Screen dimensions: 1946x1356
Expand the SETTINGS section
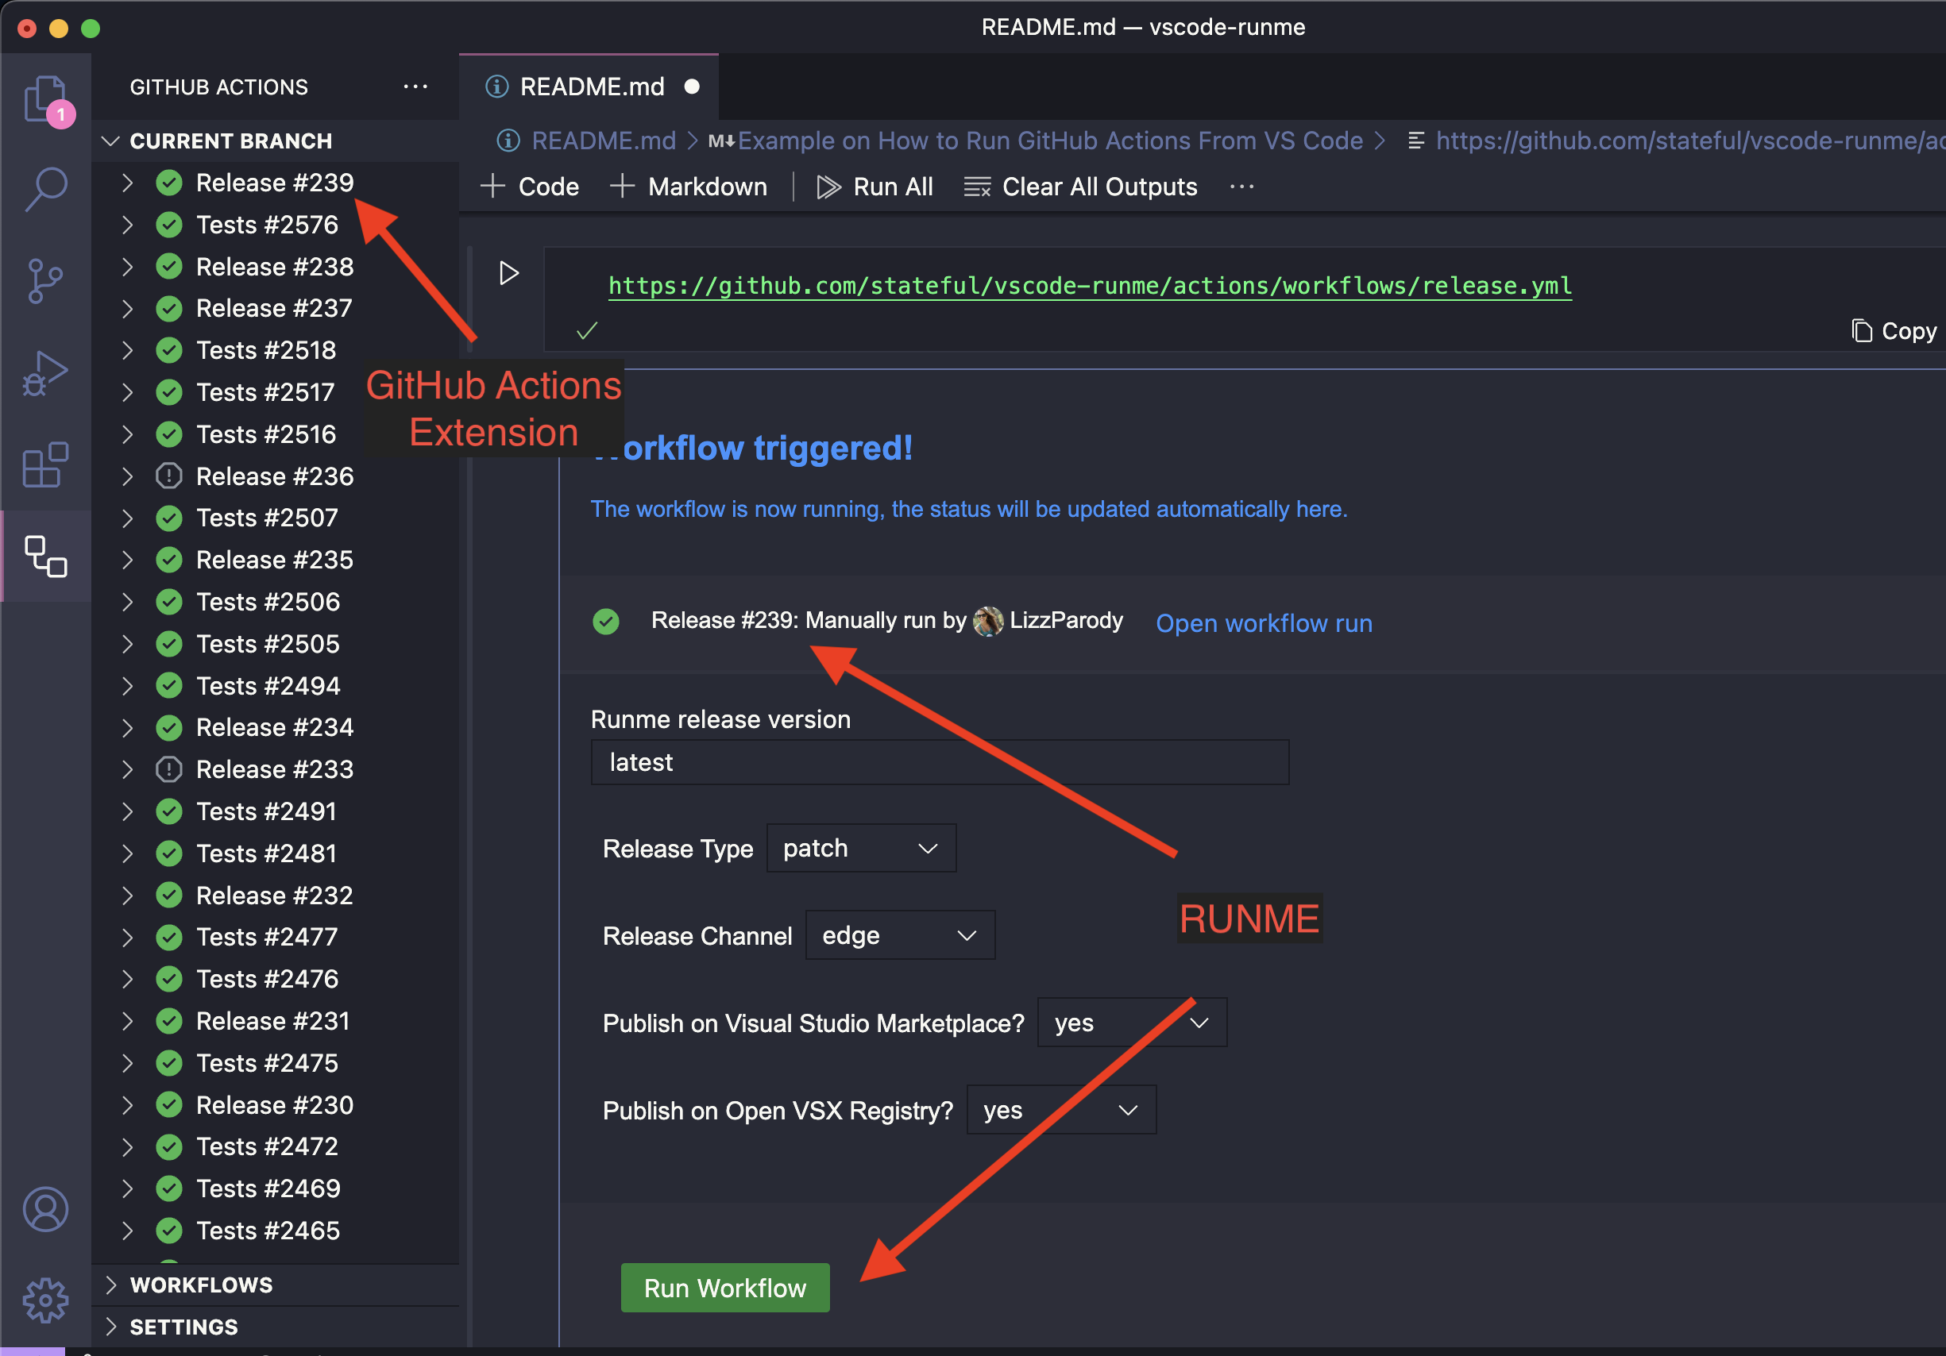point(276,1327)
